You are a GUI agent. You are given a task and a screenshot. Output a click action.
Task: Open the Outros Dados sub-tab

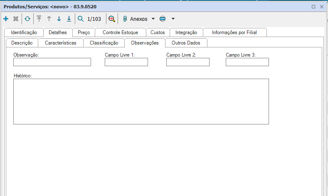186,43
